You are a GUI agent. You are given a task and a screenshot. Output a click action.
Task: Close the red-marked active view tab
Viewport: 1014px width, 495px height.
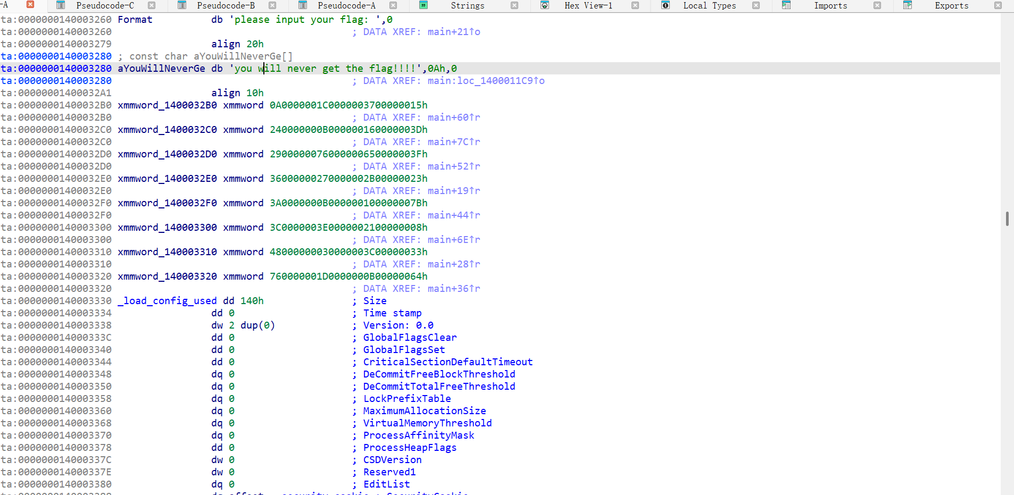pos(30,5)
